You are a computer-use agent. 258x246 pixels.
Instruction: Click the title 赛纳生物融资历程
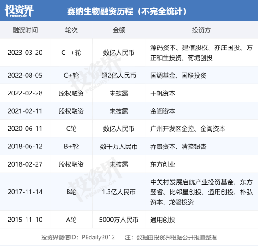point(100,11)
